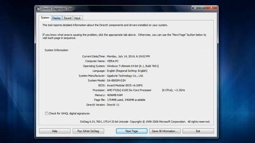Click DirectX version value 'DirectX 11'
This screenshot has height=143, width=255.
(x=113, y=105)
